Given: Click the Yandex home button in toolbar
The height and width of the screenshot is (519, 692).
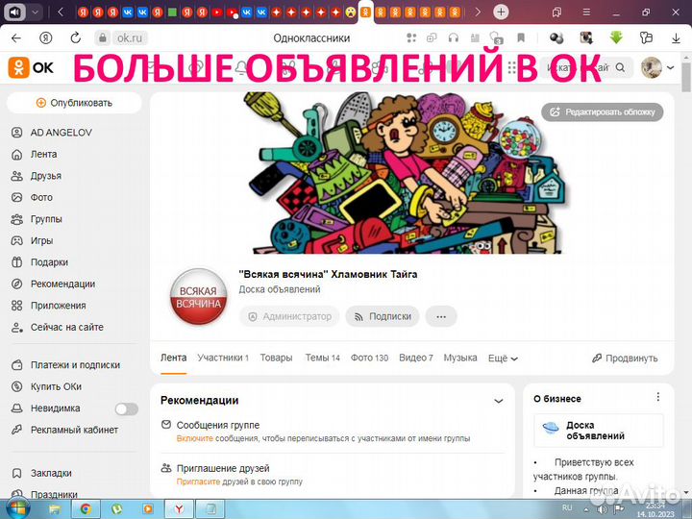Looking at the screenshot, I should tap(46, 38).
